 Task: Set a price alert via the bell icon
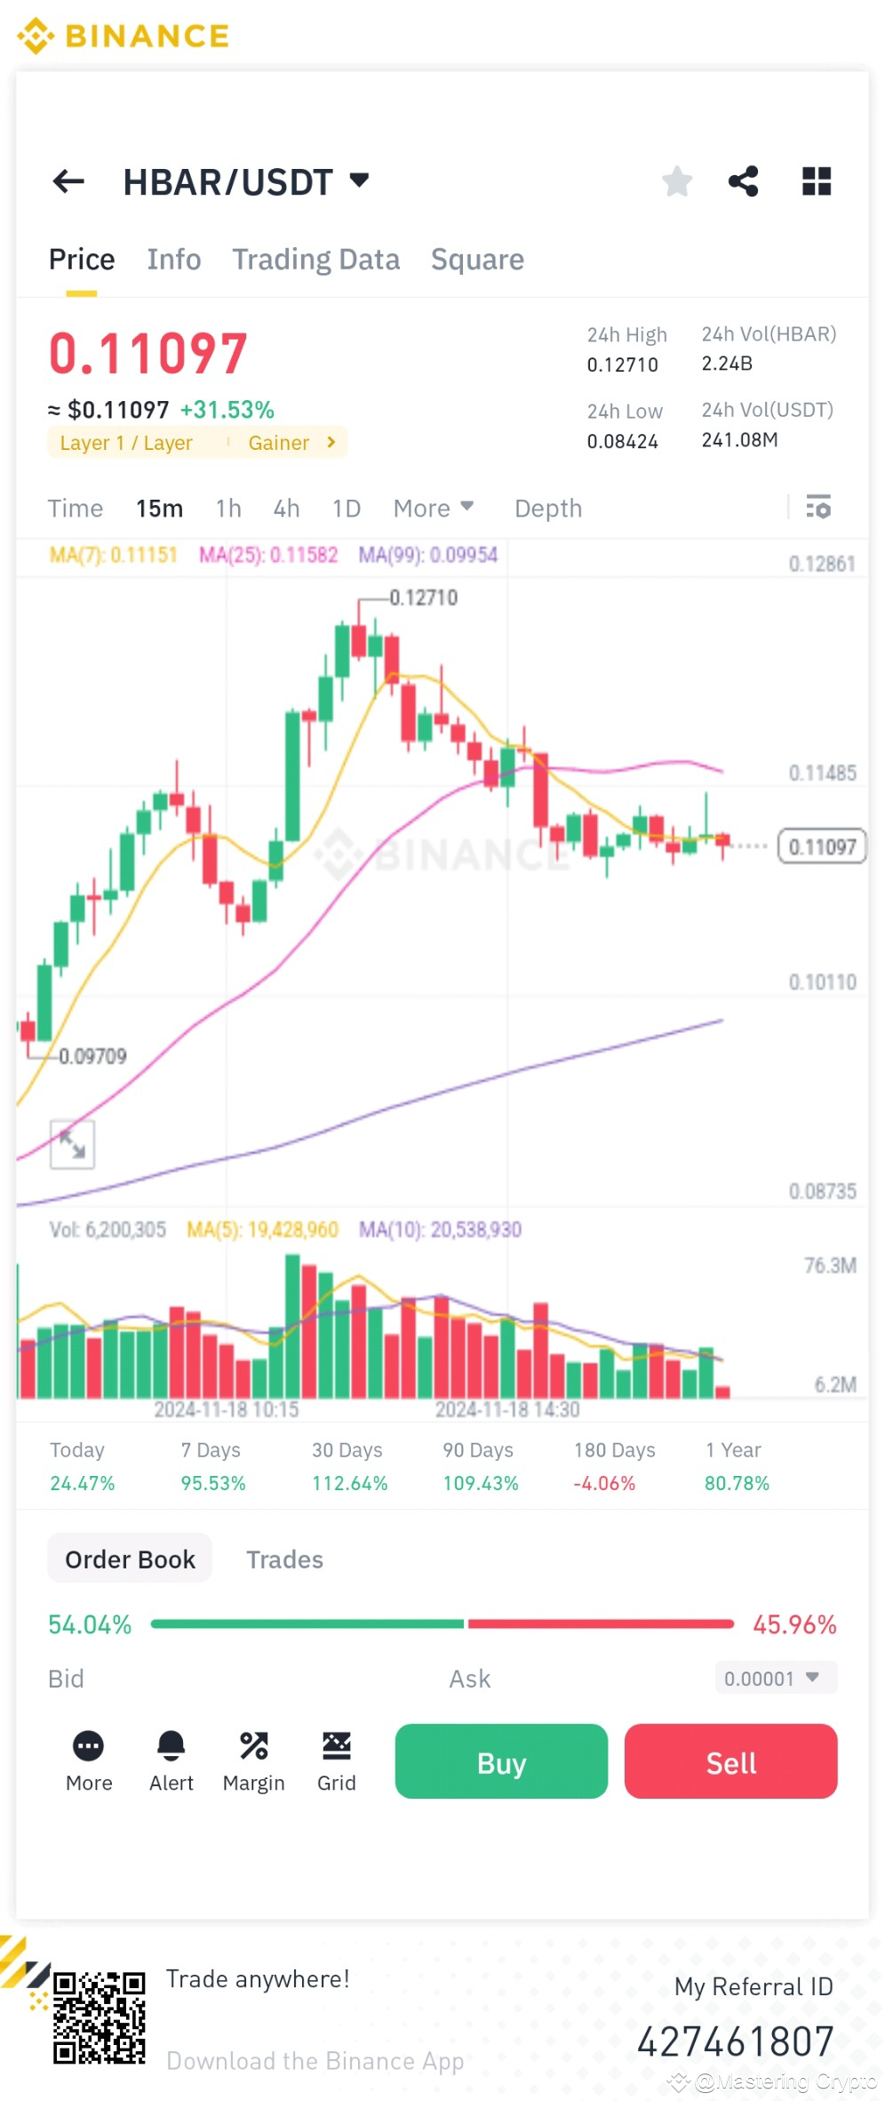[171, 1744]
